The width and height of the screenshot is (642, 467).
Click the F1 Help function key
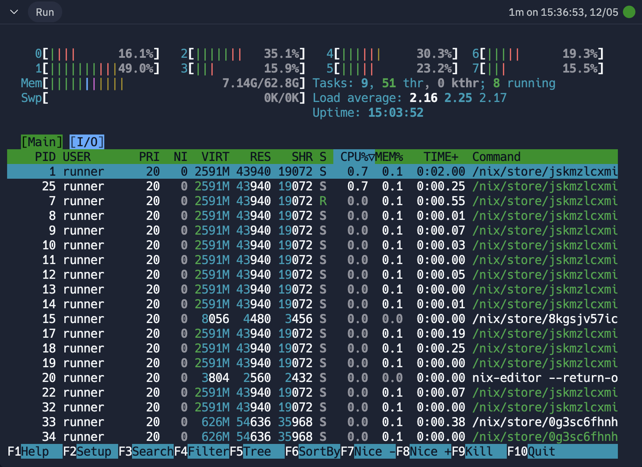(34, 452)
